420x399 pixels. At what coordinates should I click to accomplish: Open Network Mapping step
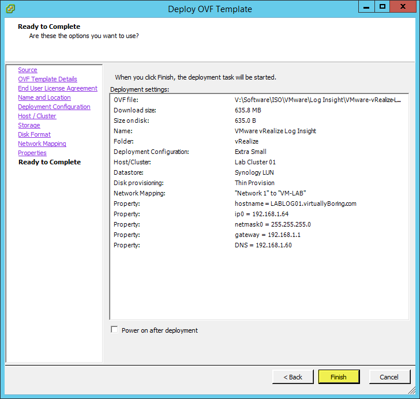[x=42, y=144]
